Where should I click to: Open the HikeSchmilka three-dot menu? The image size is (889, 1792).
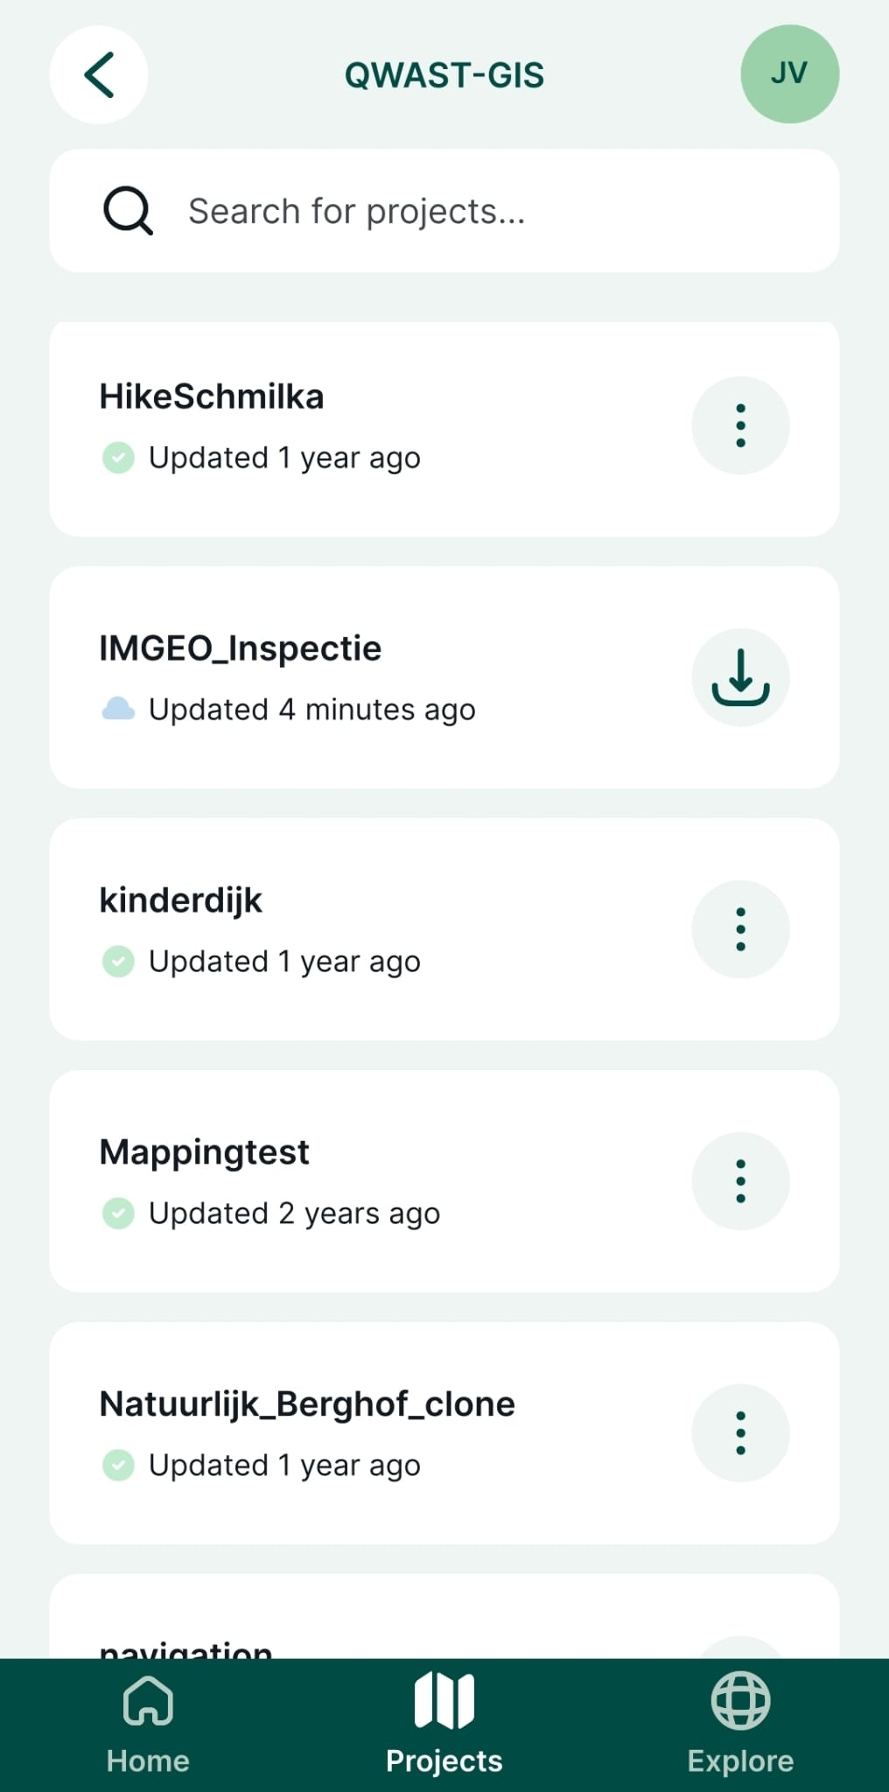pos(740,426)
